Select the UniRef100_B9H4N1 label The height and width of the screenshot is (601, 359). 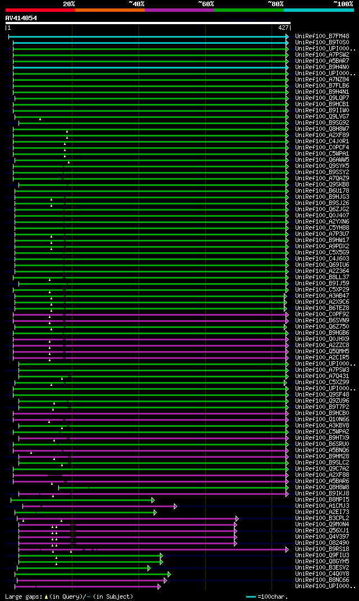tap(322, 92)
